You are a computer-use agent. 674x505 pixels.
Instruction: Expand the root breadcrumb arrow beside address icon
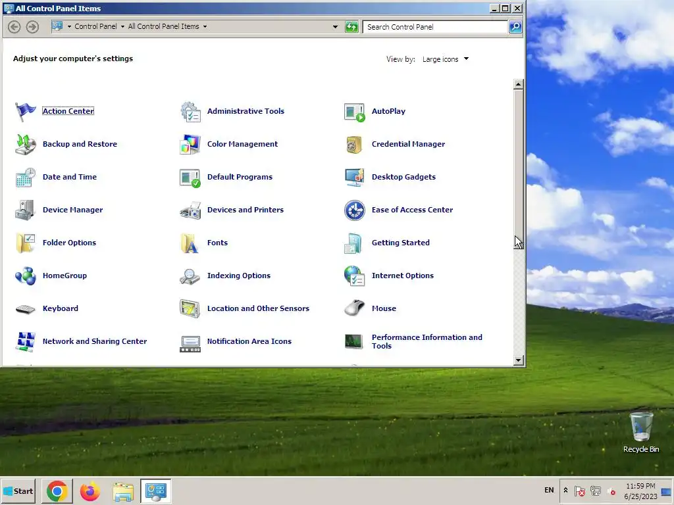pyautogui.click(x=69, y=26)
